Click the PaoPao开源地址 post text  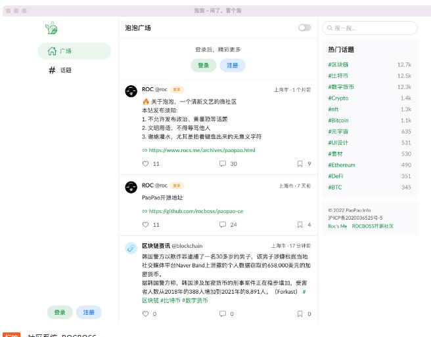[162, 198]
